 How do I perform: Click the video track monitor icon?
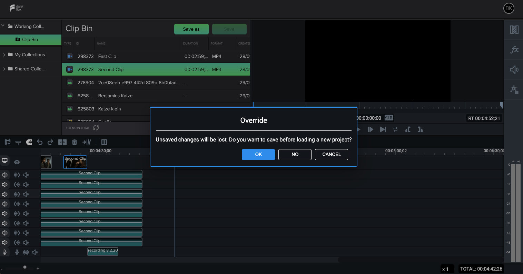5,161
